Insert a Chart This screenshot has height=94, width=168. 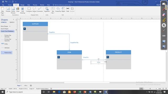18,9
